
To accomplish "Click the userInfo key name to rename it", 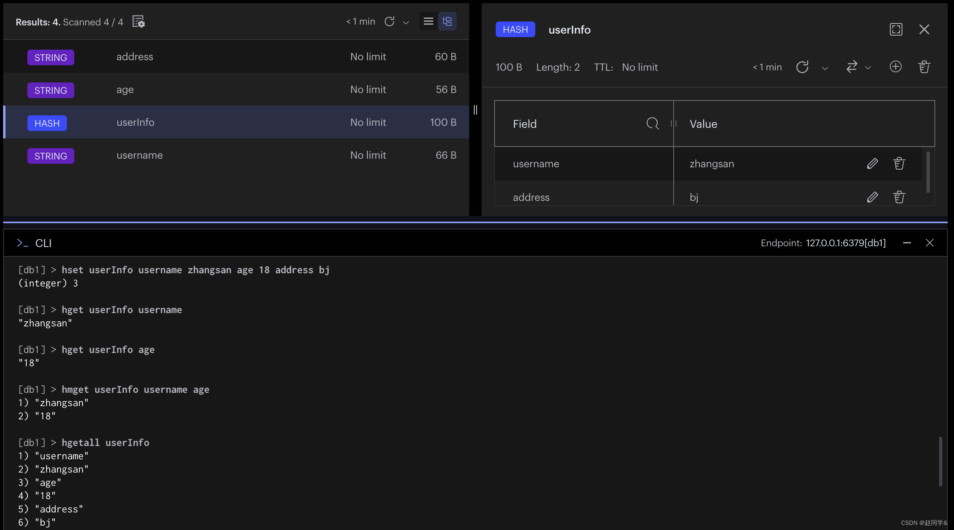I will coord(569,30).
